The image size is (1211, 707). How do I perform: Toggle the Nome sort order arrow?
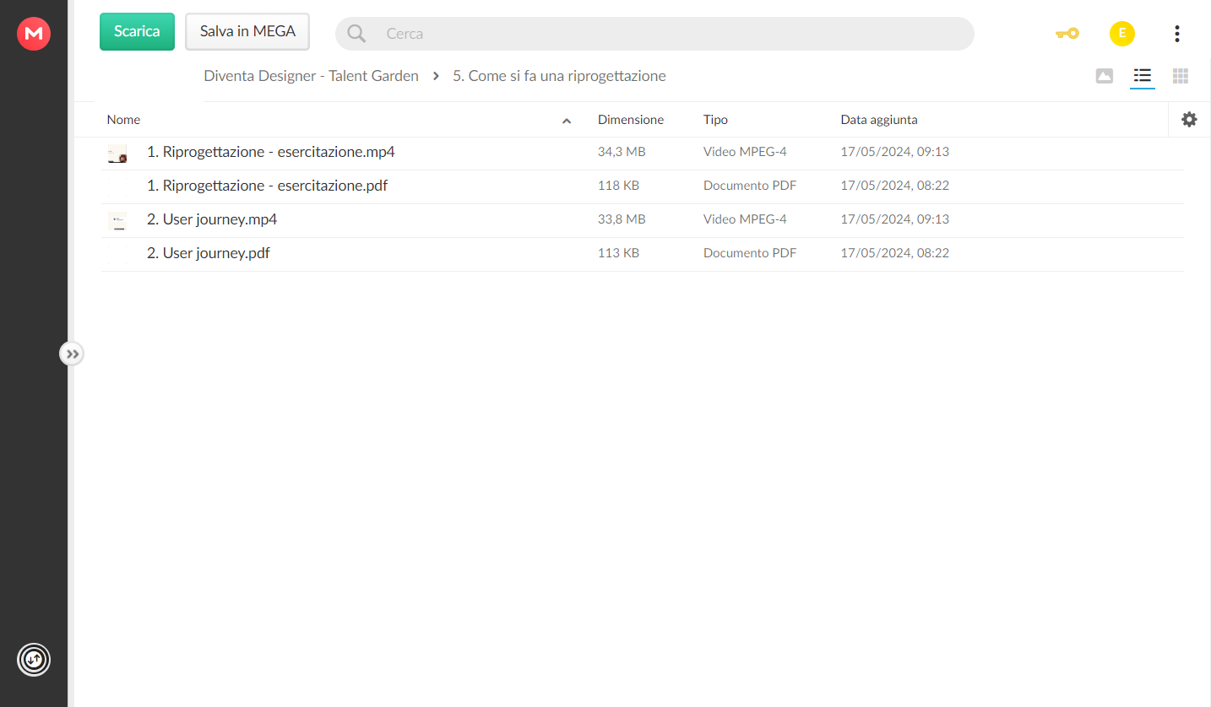click(567, 121)
